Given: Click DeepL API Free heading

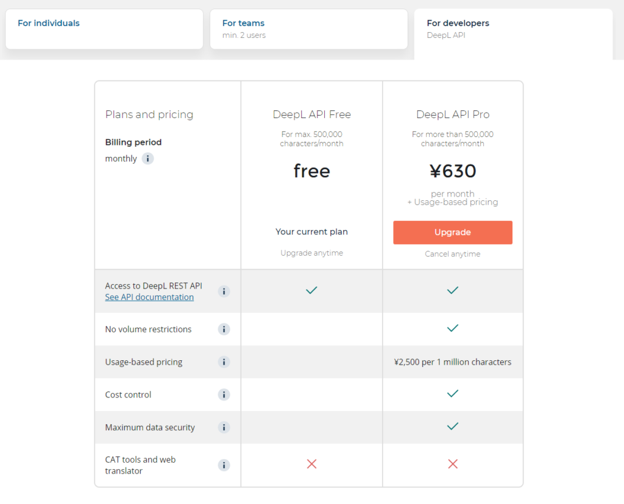Looking at the screenshot, I should pos(311,114).
